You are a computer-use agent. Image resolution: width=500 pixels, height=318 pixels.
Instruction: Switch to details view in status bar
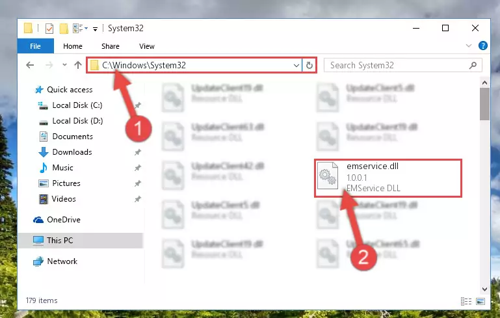click(466, 301)
